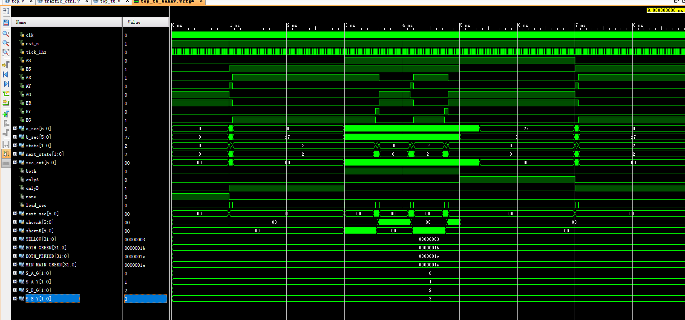Go to next marker

pyautogui.click(x=6, y=133)
